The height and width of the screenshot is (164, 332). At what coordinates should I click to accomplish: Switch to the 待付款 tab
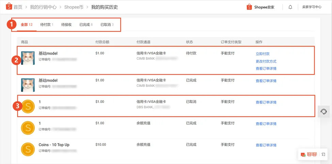click(x=47, y=24)
